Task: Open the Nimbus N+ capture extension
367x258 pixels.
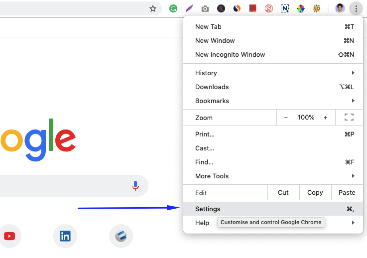Action: 285,8
